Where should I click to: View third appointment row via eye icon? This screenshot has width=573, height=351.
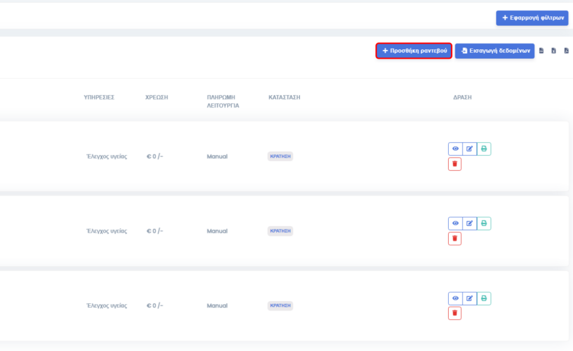(x=455, y=298)
